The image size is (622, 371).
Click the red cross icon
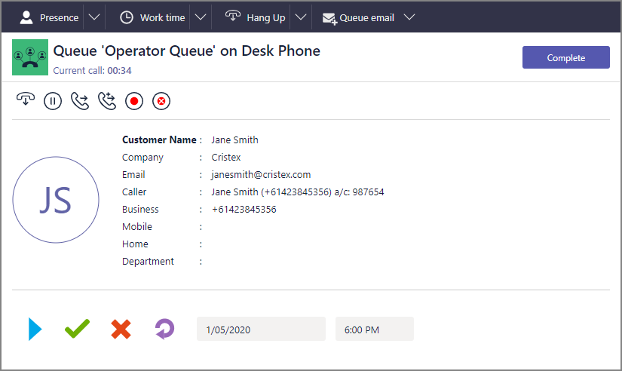pyautogui.click(x=121, y=329)
